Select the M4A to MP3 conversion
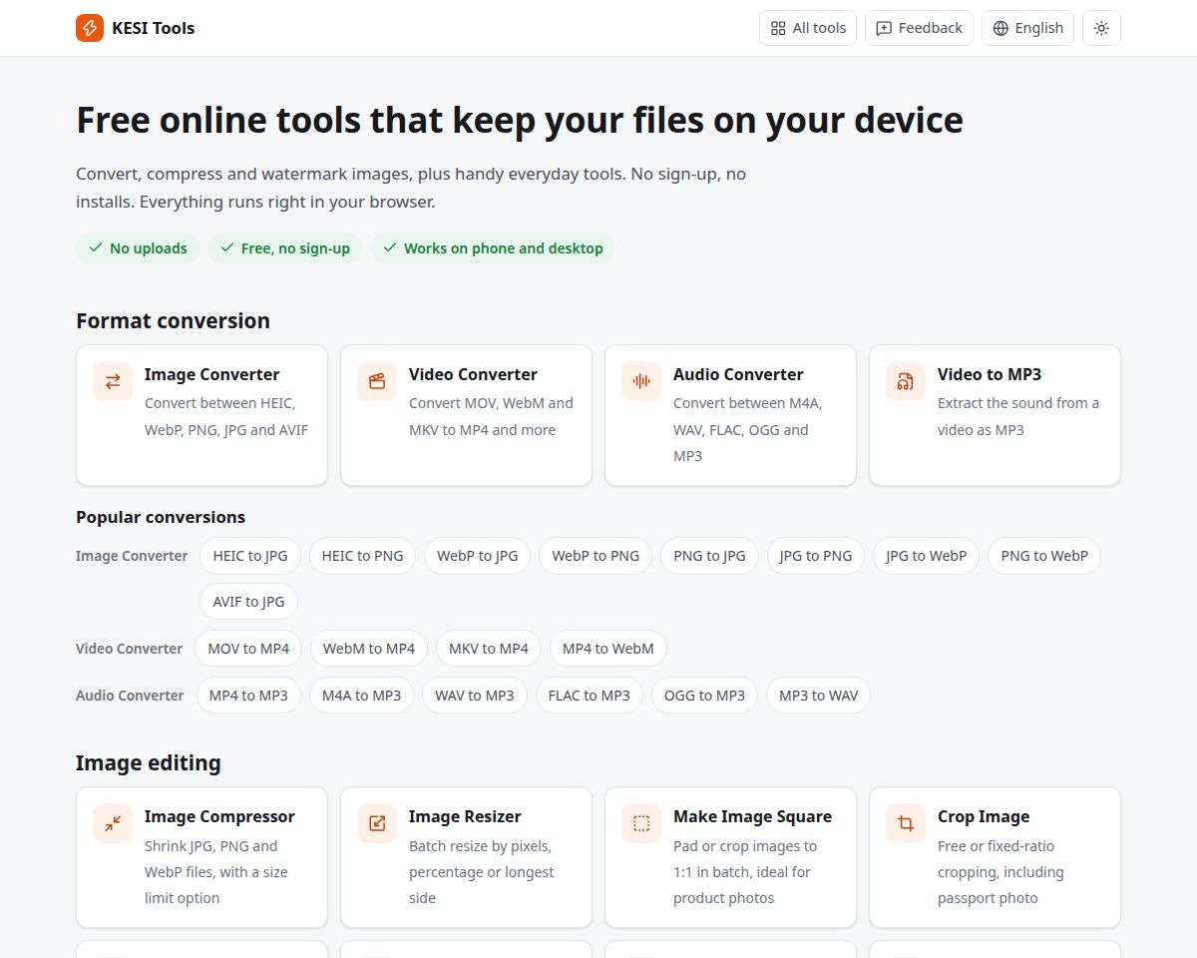The image size is (1197, 958). [361, 696]
